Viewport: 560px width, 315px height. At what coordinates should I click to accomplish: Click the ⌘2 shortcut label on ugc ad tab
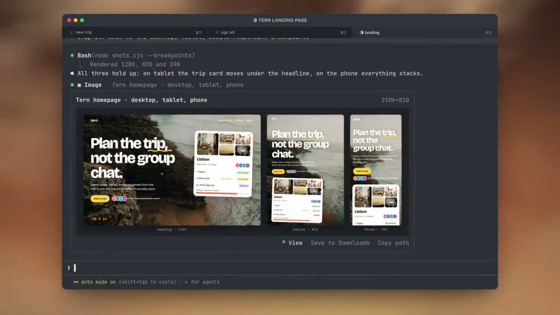click(x=343, y=32)
